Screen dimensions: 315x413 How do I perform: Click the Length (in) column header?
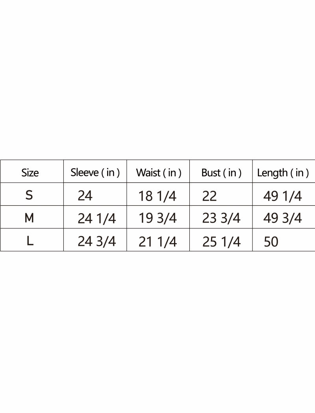coord(283,173)
